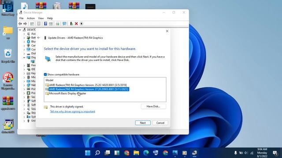Click the green Update driver toolbar icon

coord(71,24)
